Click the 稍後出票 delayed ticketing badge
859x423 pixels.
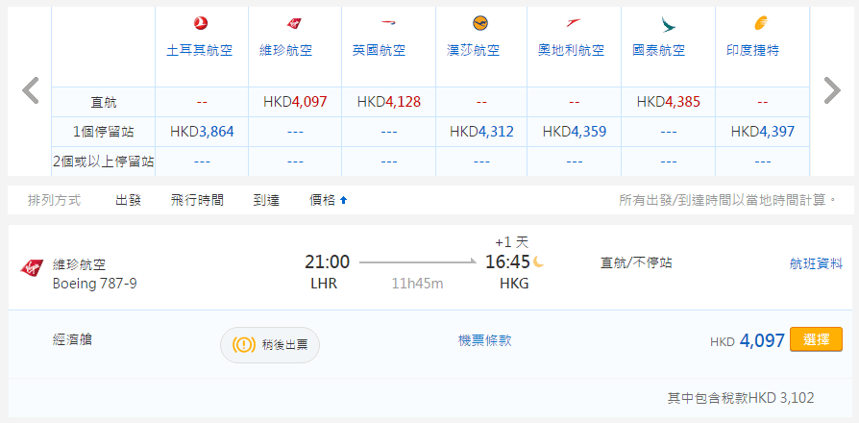coord(270,344)
